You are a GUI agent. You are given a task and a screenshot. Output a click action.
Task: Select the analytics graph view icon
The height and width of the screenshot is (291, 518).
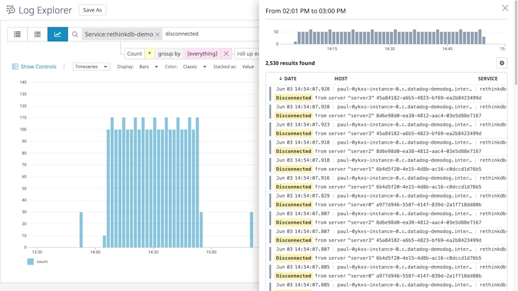[57, 34]
